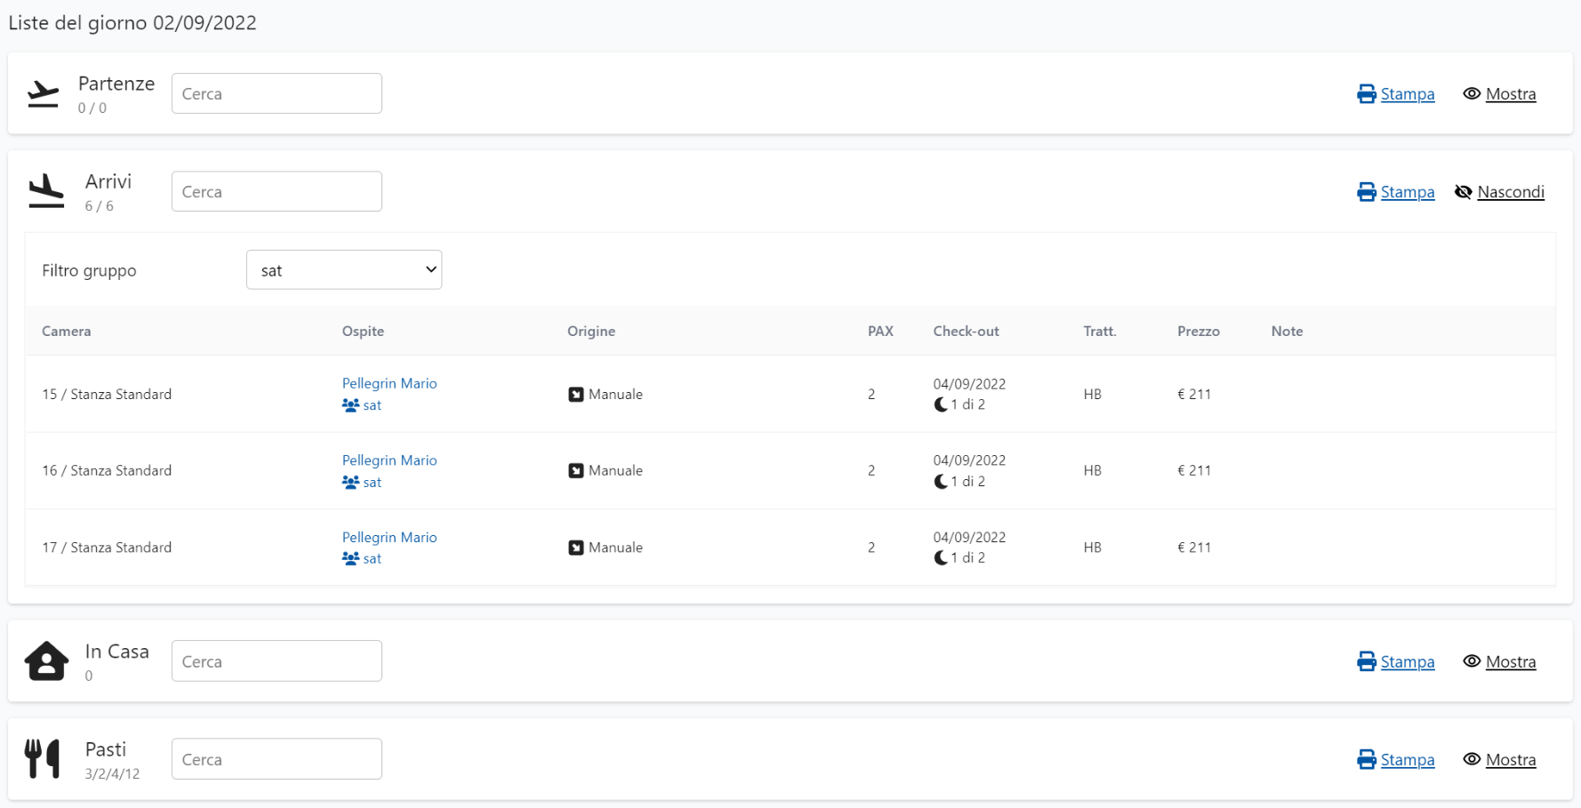Focus the Arrivi search field
Screen dimensions: 1581x808
(x=277, y=192)
